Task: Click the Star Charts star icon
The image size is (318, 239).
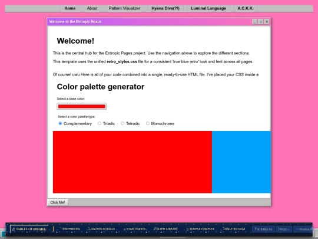Action: 124,229
